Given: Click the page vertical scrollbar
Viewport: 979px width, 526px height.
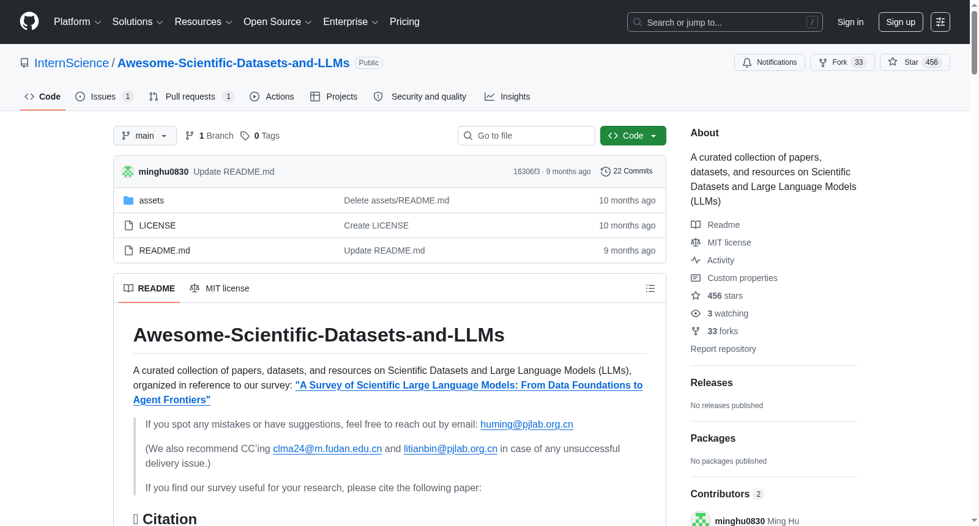Looking at the screenshot, I should click(x=974, y=263).
